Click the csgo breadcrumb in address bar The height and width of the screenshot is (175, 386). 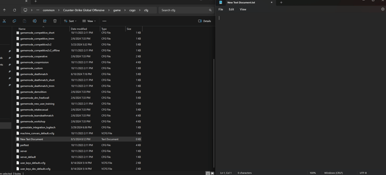pos(132,10)
